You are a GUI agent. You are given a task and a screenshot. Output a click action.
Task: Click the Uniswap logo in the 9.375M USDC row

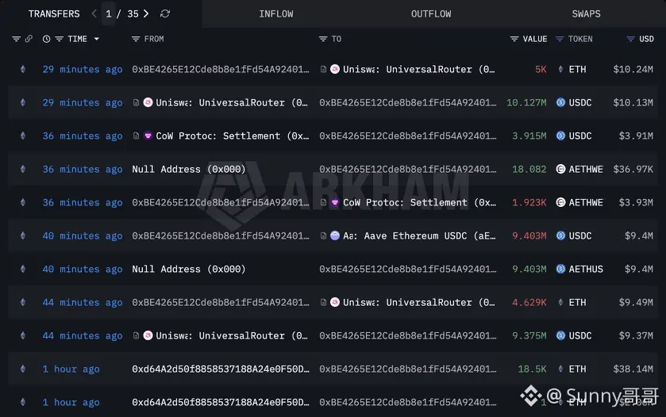148,335
